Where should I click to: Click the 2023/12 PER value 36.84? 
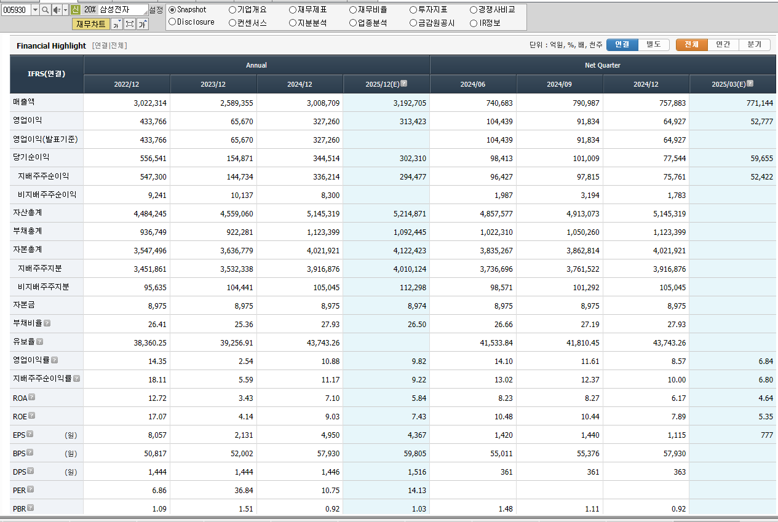[243, 490]
